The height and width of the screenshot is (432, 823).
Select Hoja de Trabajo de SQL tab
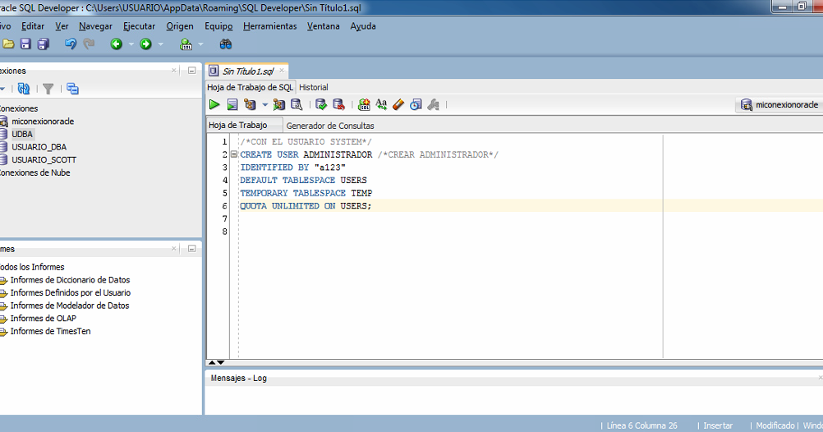click(250, 87)
